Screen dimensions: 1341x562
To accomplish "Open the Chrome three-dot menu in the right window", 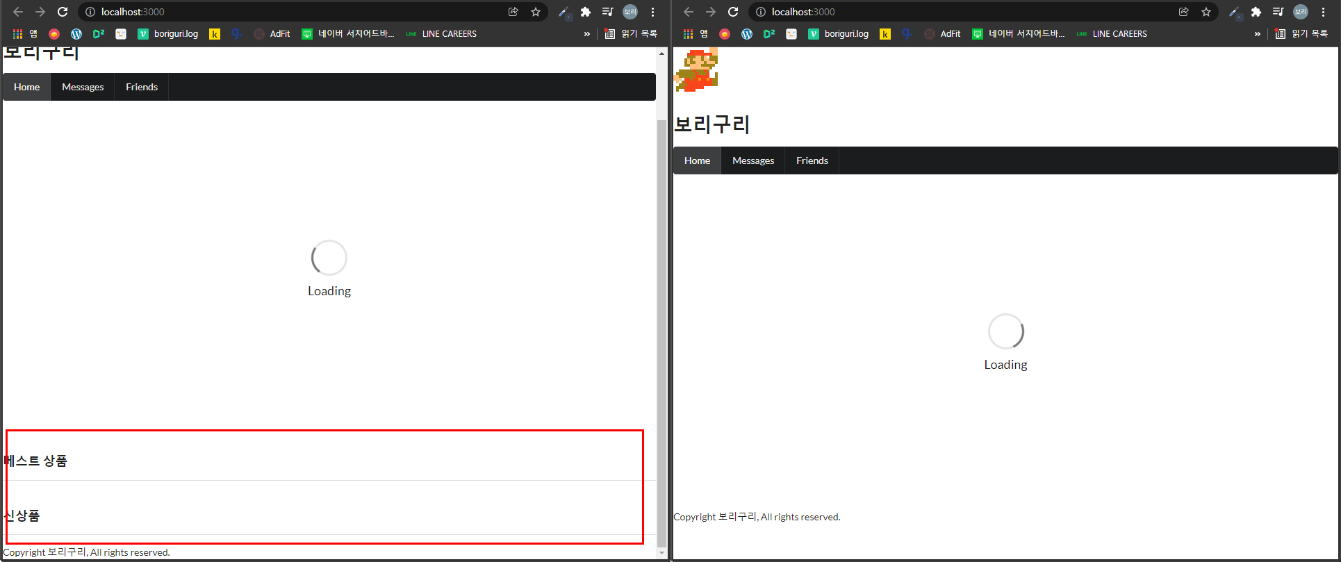I will (1323, 12).
